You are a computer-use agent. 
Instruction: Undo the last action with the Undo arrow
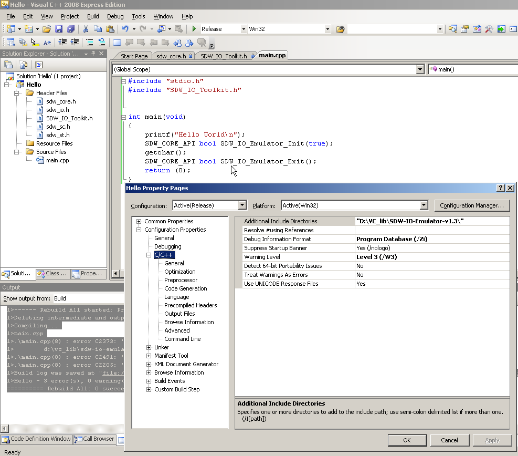point(125,29)
